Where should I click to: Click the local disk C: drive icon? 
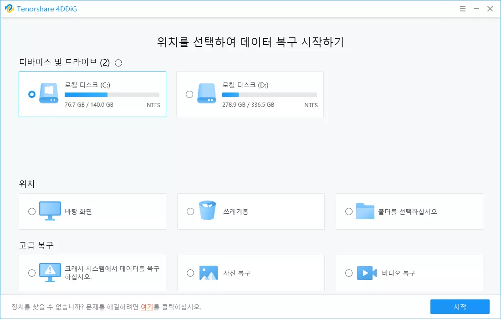(49, 93)
